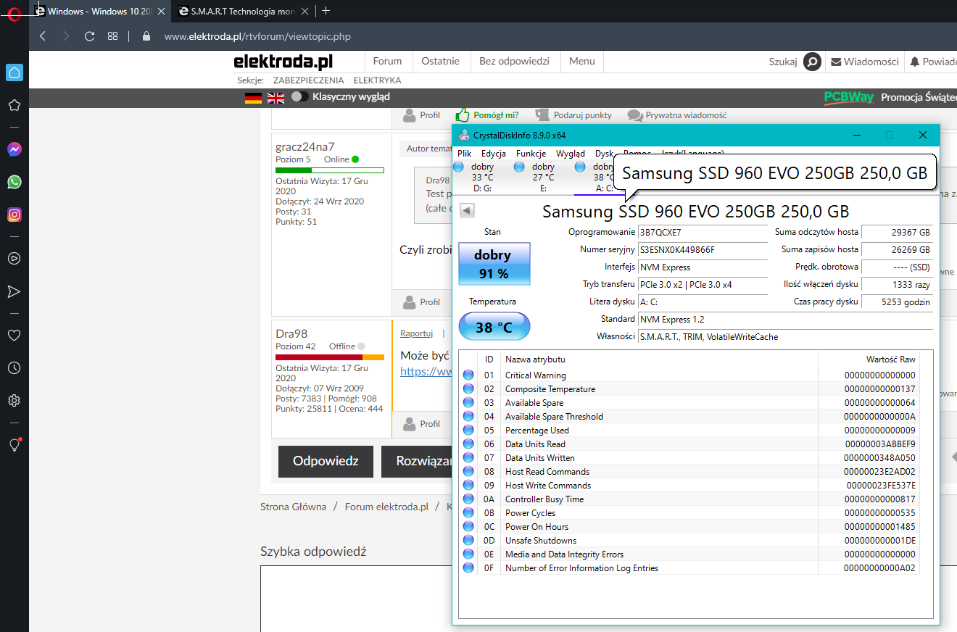Image resolution: width=957 pixels, height=632 pixels.
Task: Open the Player icon in Opera sidebar
Action: pos(14,258)
